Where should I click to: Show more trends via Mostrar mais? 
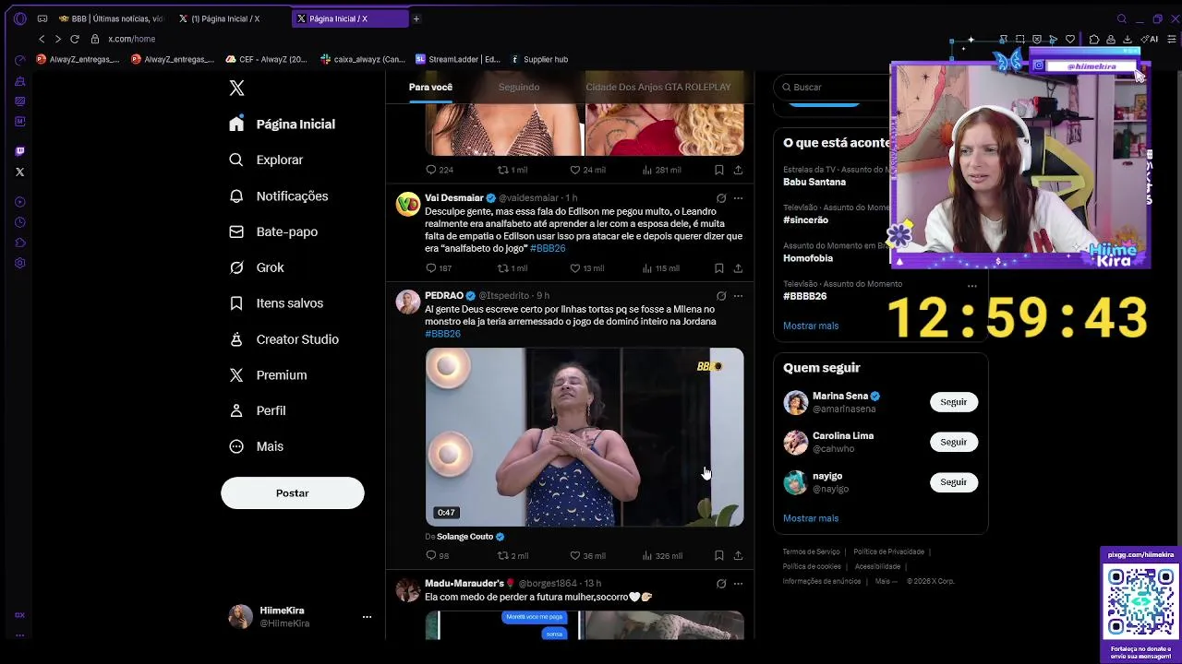[811, 326]
